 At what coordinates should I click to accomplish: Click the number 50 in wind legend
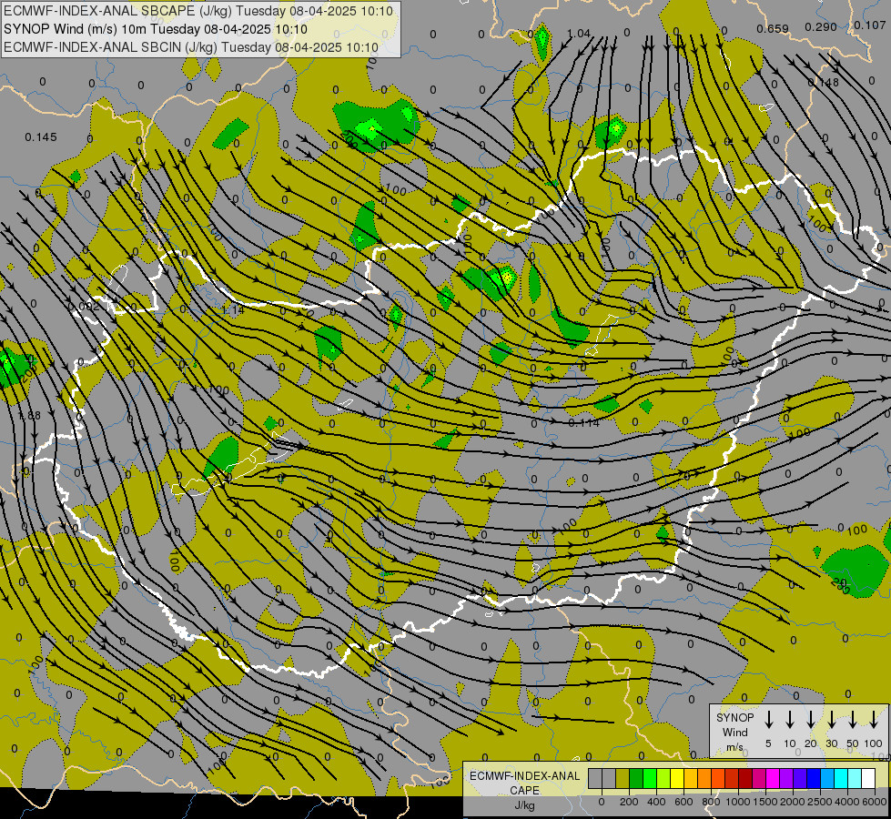[x=853, y=743]
